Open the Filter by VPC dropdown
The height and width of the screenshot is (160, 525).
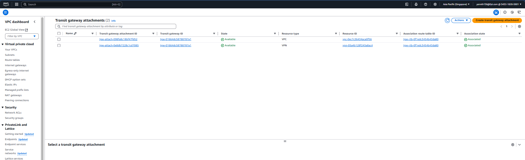point(22,36)
